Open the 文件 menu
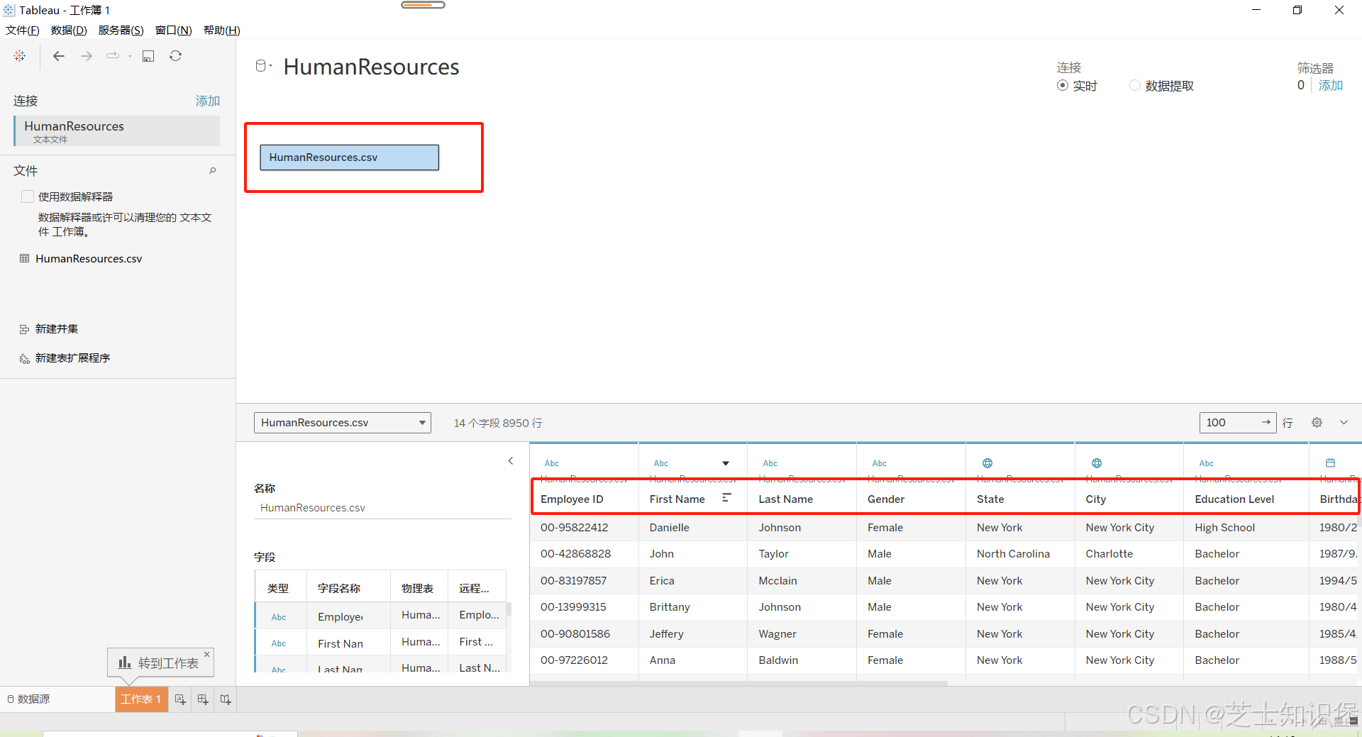The height and width of the screenshot is (737, 1362). pyautogui.click(x=23, y=30)
